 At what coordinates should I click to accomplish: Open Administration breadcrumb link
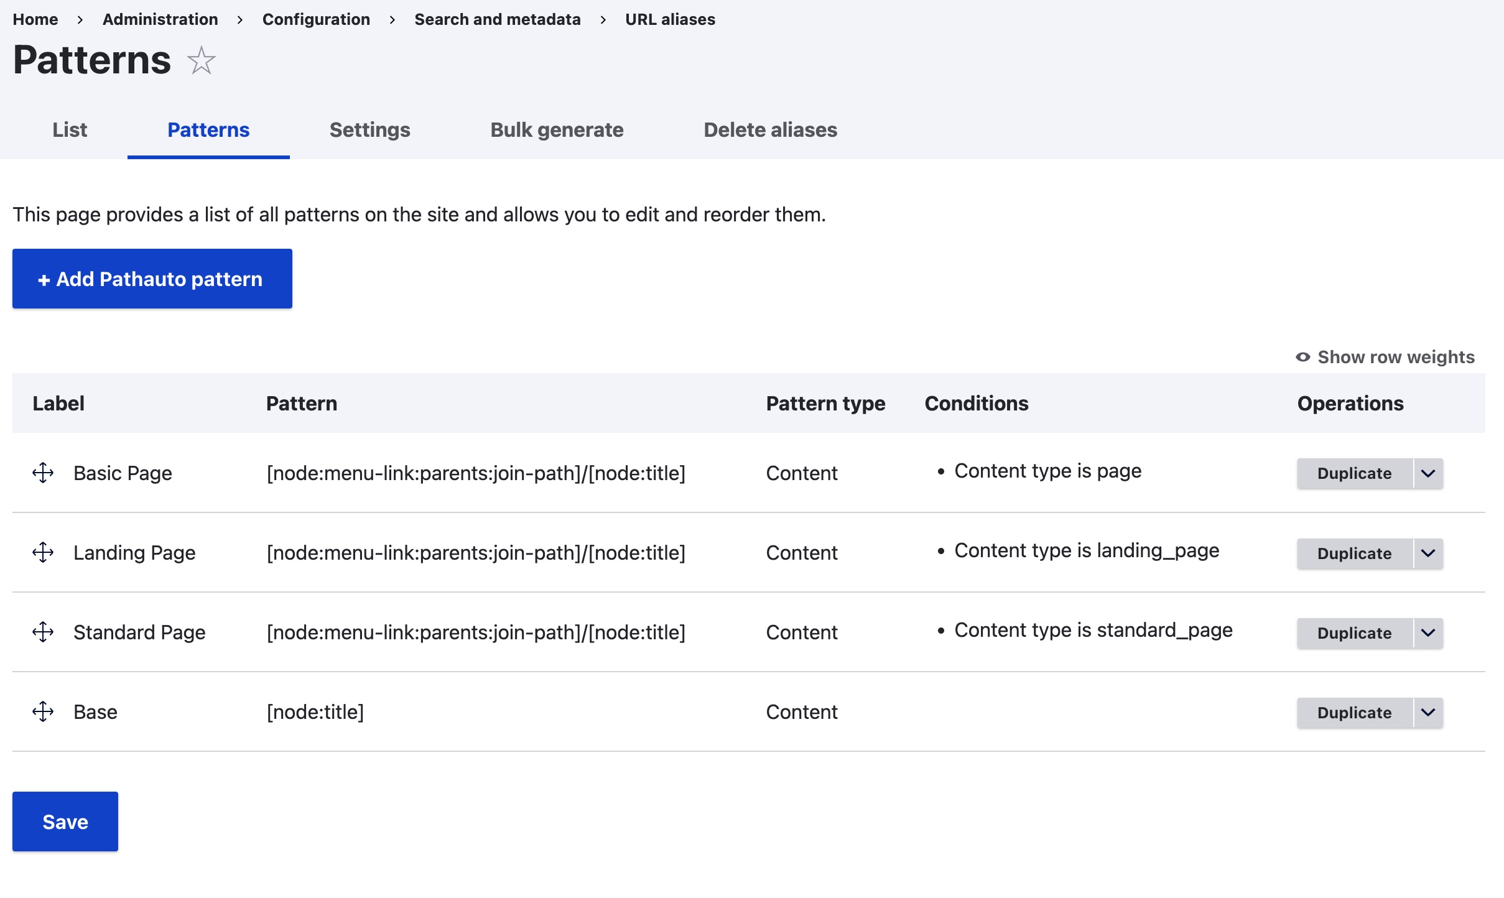pyautogui.click(x=160, y=19)
